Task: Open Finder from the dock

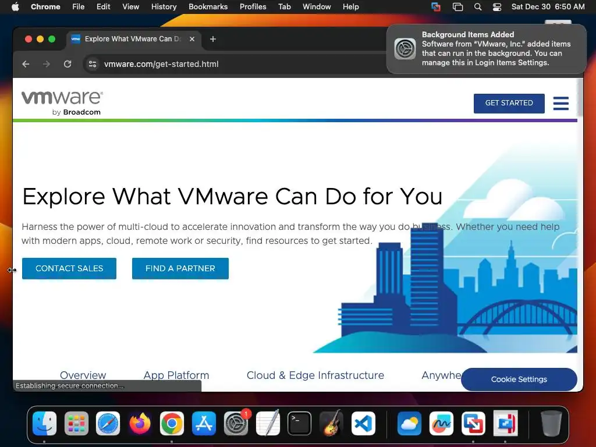Action: (44, 423)
